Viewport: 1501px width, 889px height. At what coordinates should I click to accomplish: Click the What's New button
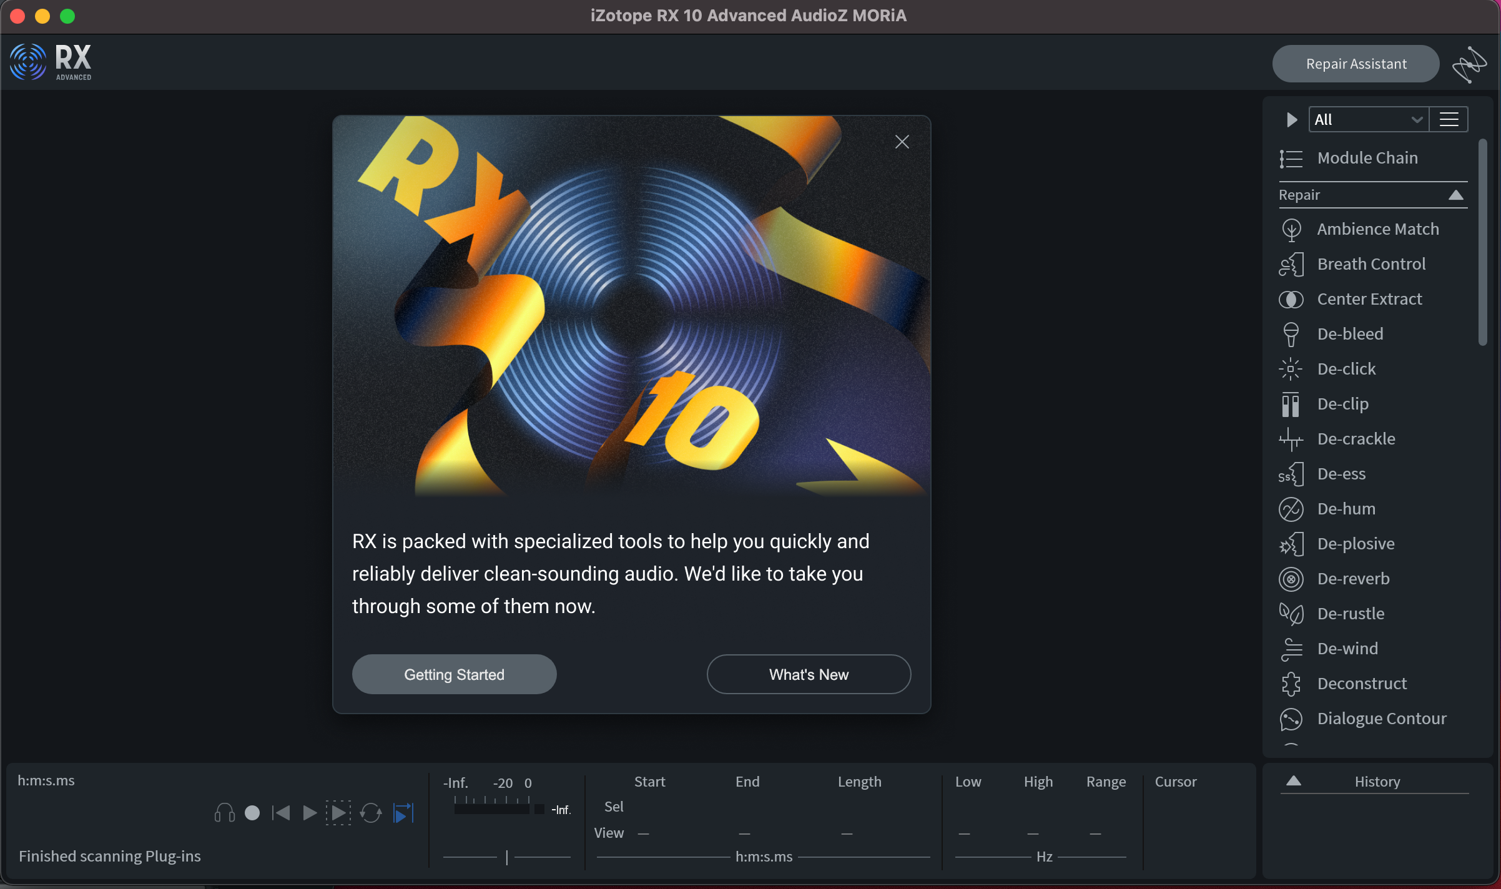pos(809,674)
